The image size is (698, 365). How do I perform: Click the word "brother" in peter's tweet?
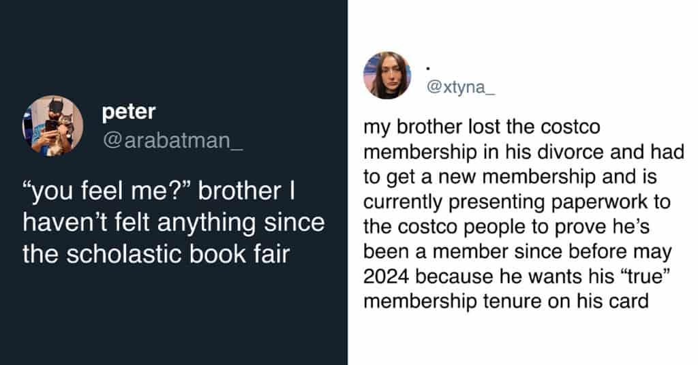point(239,191)
